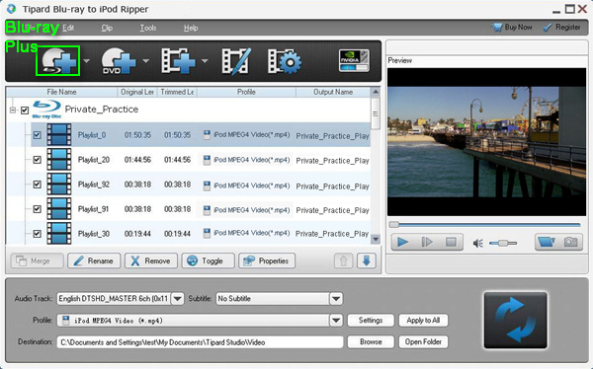The height and width of the screenshot is (369, 593).
Task: Click the Apply to All button
Action: [x=423, y=321]
